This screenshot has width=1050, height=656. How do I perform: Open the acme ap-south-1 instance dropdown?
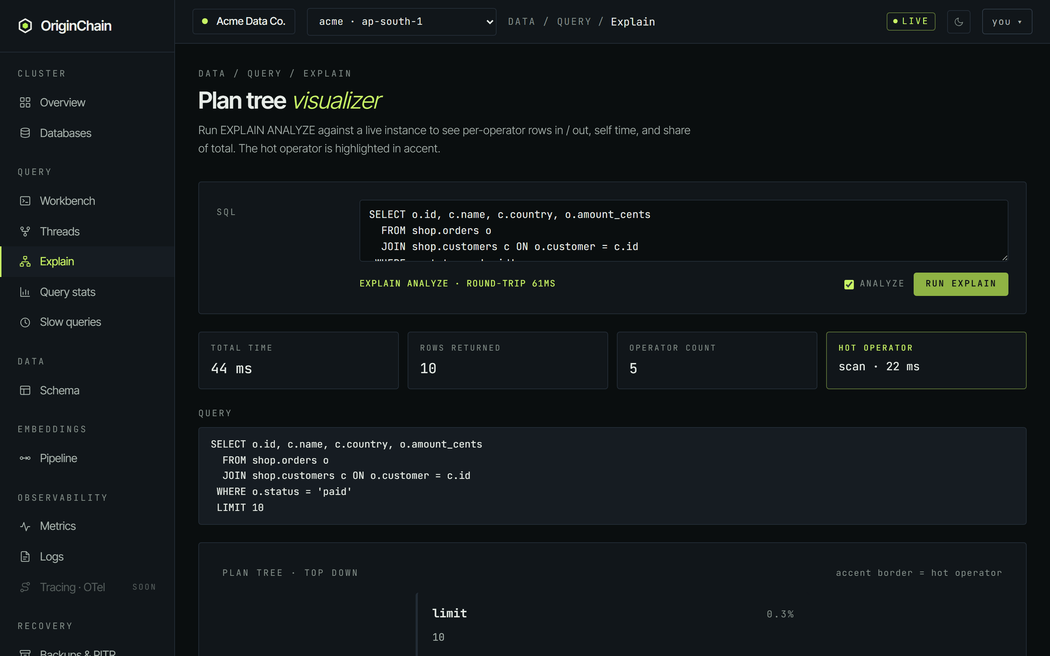click(402, 22)
